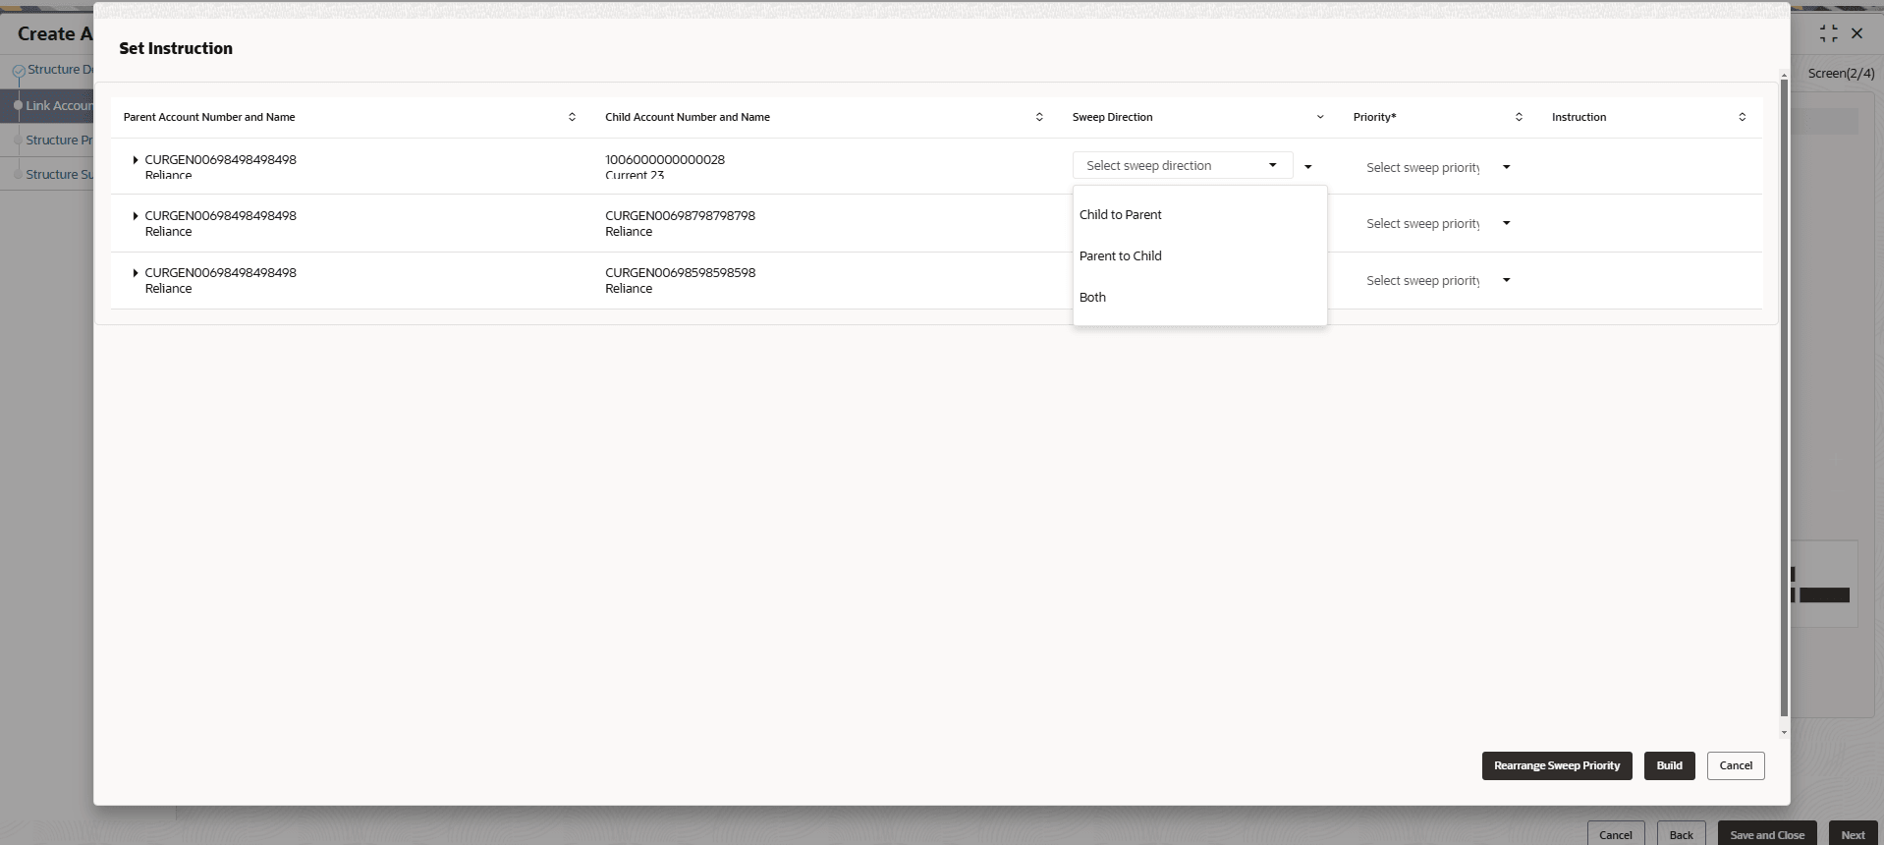Click Instruction column sort icon
1884x845 pixels.
tap(1742, 117)
